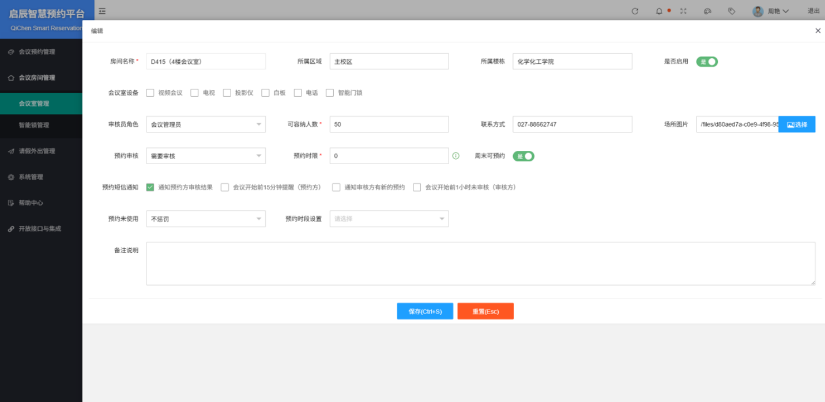Open 请假外出管理 sidebar menu

37,151
